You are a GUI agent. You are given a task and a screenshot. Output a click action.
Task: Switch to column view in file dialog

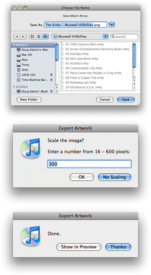[x=45, y=37]
